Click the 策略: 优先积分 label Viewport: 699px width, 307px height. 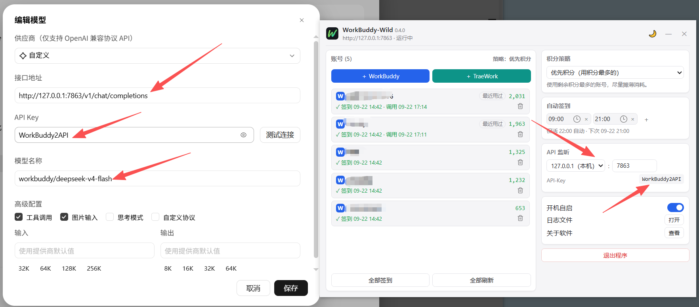point(512,59)
